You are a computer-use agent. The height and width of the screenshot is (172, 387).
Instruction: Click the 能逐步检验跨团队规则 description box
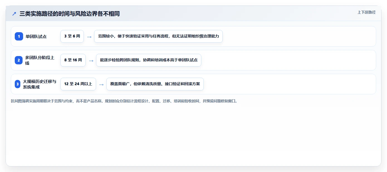click(149, 60)
